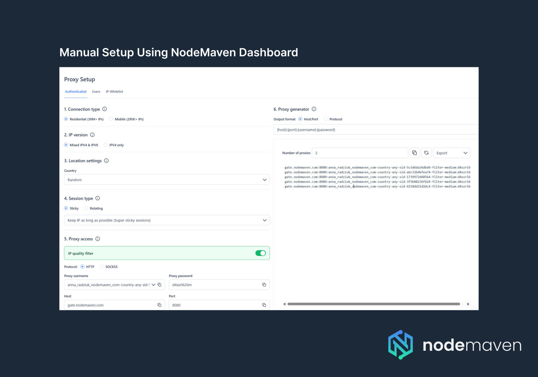This screenshot has width=538, height=377.
Task: Click the Export button
Action: click(x=451, y=153)
